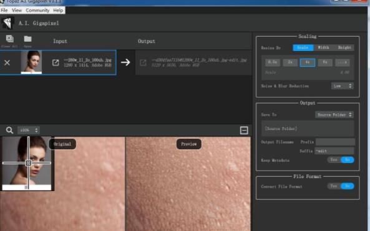370x231 pixels.
Task: Open the View menu
Action: tap(16, 11)
